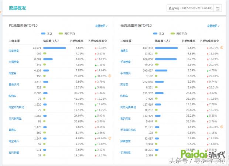Click the orange info icon beside 35.71%
The image size is (229, 166).
222,48
